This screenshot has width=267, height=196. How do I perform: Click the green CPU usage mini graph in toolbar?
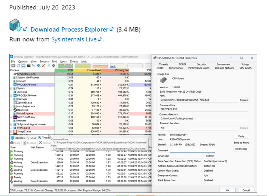[x=65, y=66]
